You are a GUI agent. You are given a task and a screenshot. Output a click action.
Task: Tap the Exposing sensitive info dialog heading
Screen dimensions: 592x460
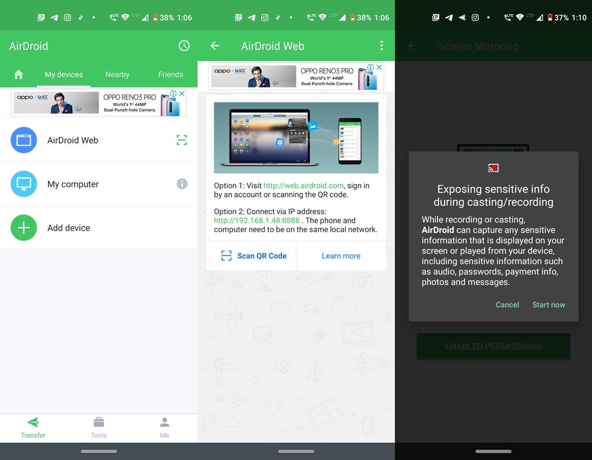493,195
